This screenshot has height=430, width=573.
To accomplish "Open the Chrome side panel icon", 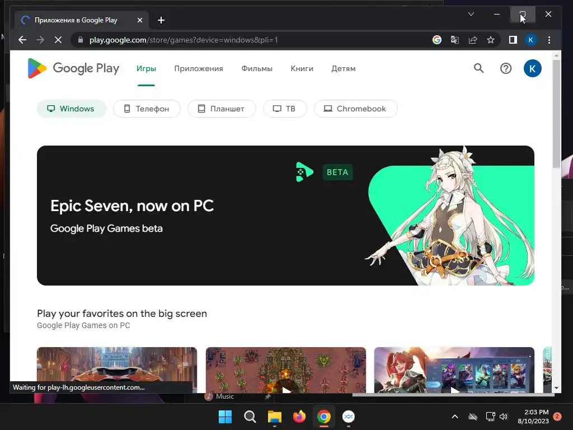I will [x=513, y=40].
